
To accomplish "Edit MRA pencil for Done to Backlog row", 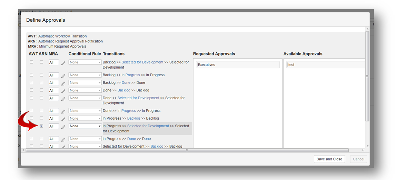I will (x=63, y=91).
